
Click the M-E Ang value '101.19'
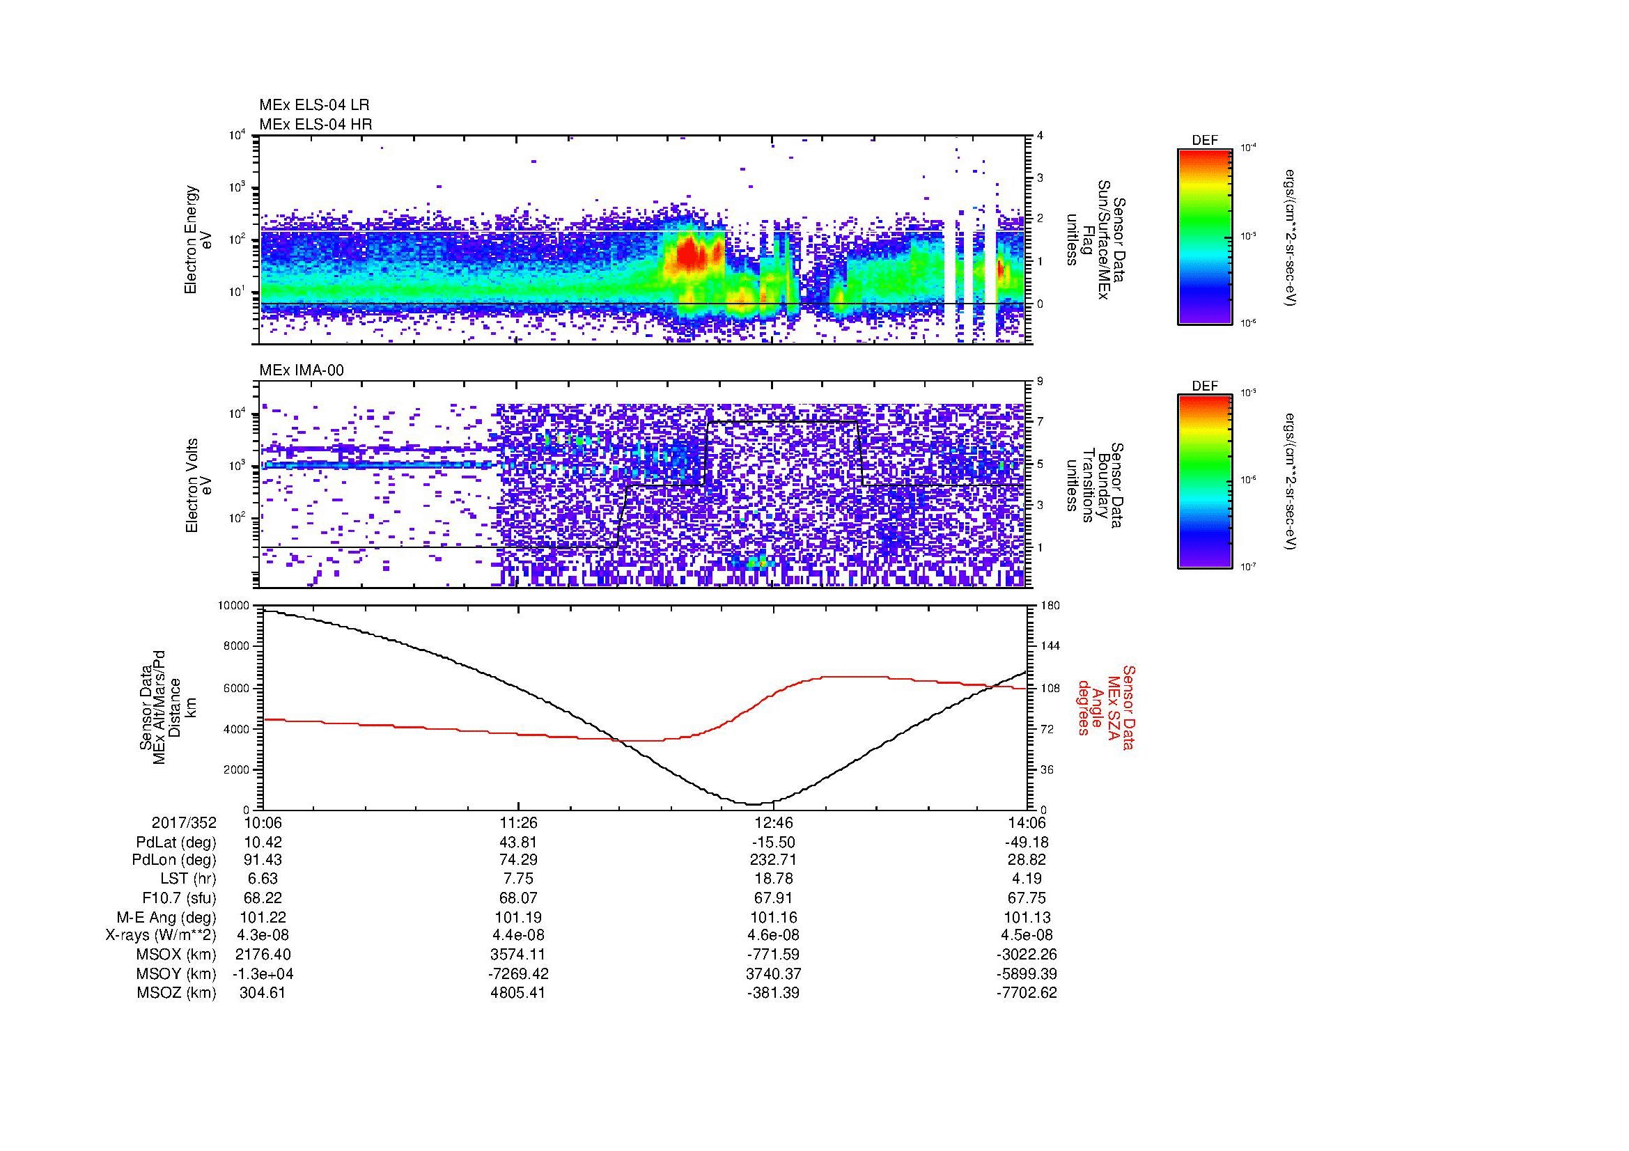[x=519, y=917]
